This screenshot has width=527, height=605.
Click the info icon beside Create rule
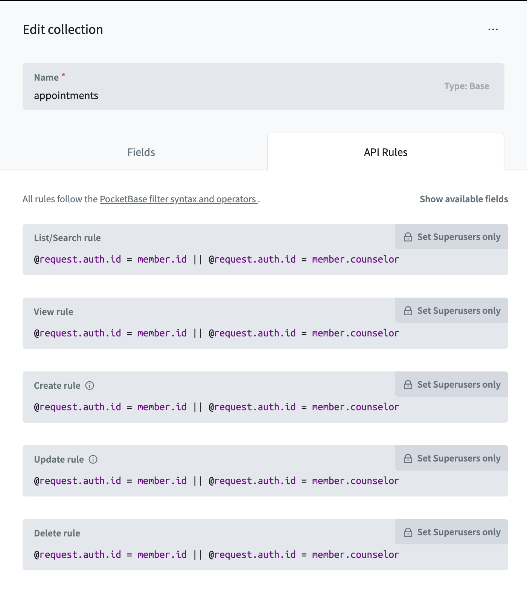90,385
